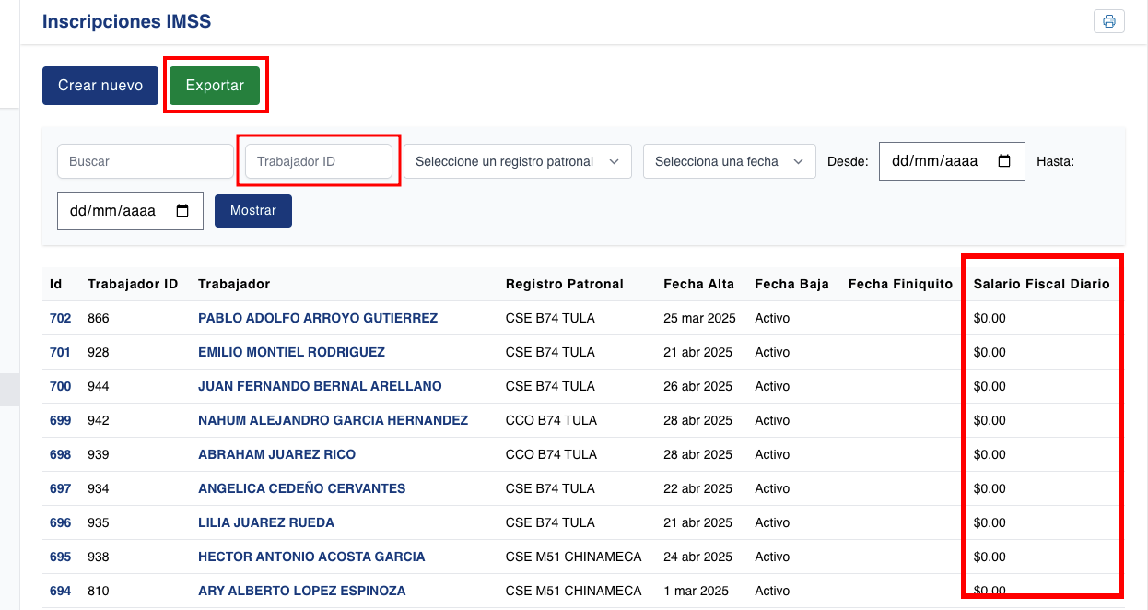
Task: Open record 702 via its Id link
Action: (x=60, y=318)
